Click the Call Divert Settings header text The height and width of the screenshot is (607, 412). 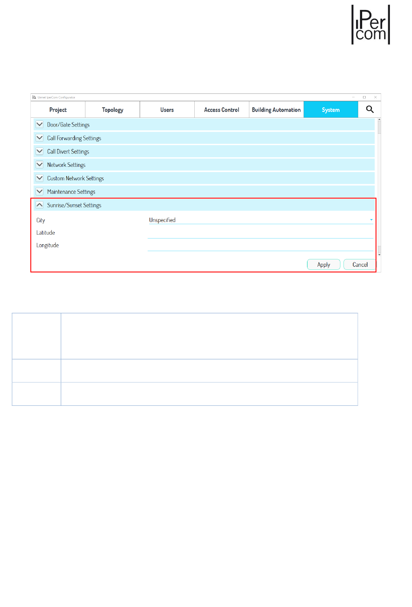click(68, 152)
